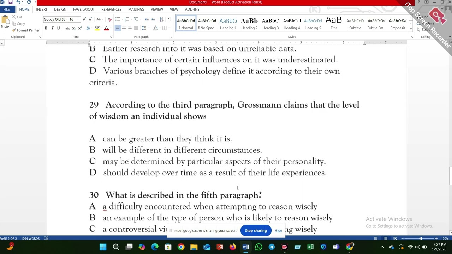Screen dimensions: 452x254
Task: Click the Sort icon
Action: pyautogui.click(x=161, y=19)
